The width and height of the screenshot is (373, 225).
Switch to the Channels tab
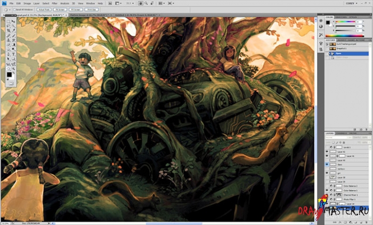341,133
